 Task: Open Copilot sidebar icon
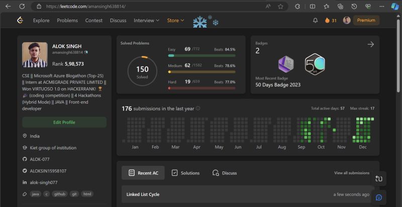[x=395, y=7]
